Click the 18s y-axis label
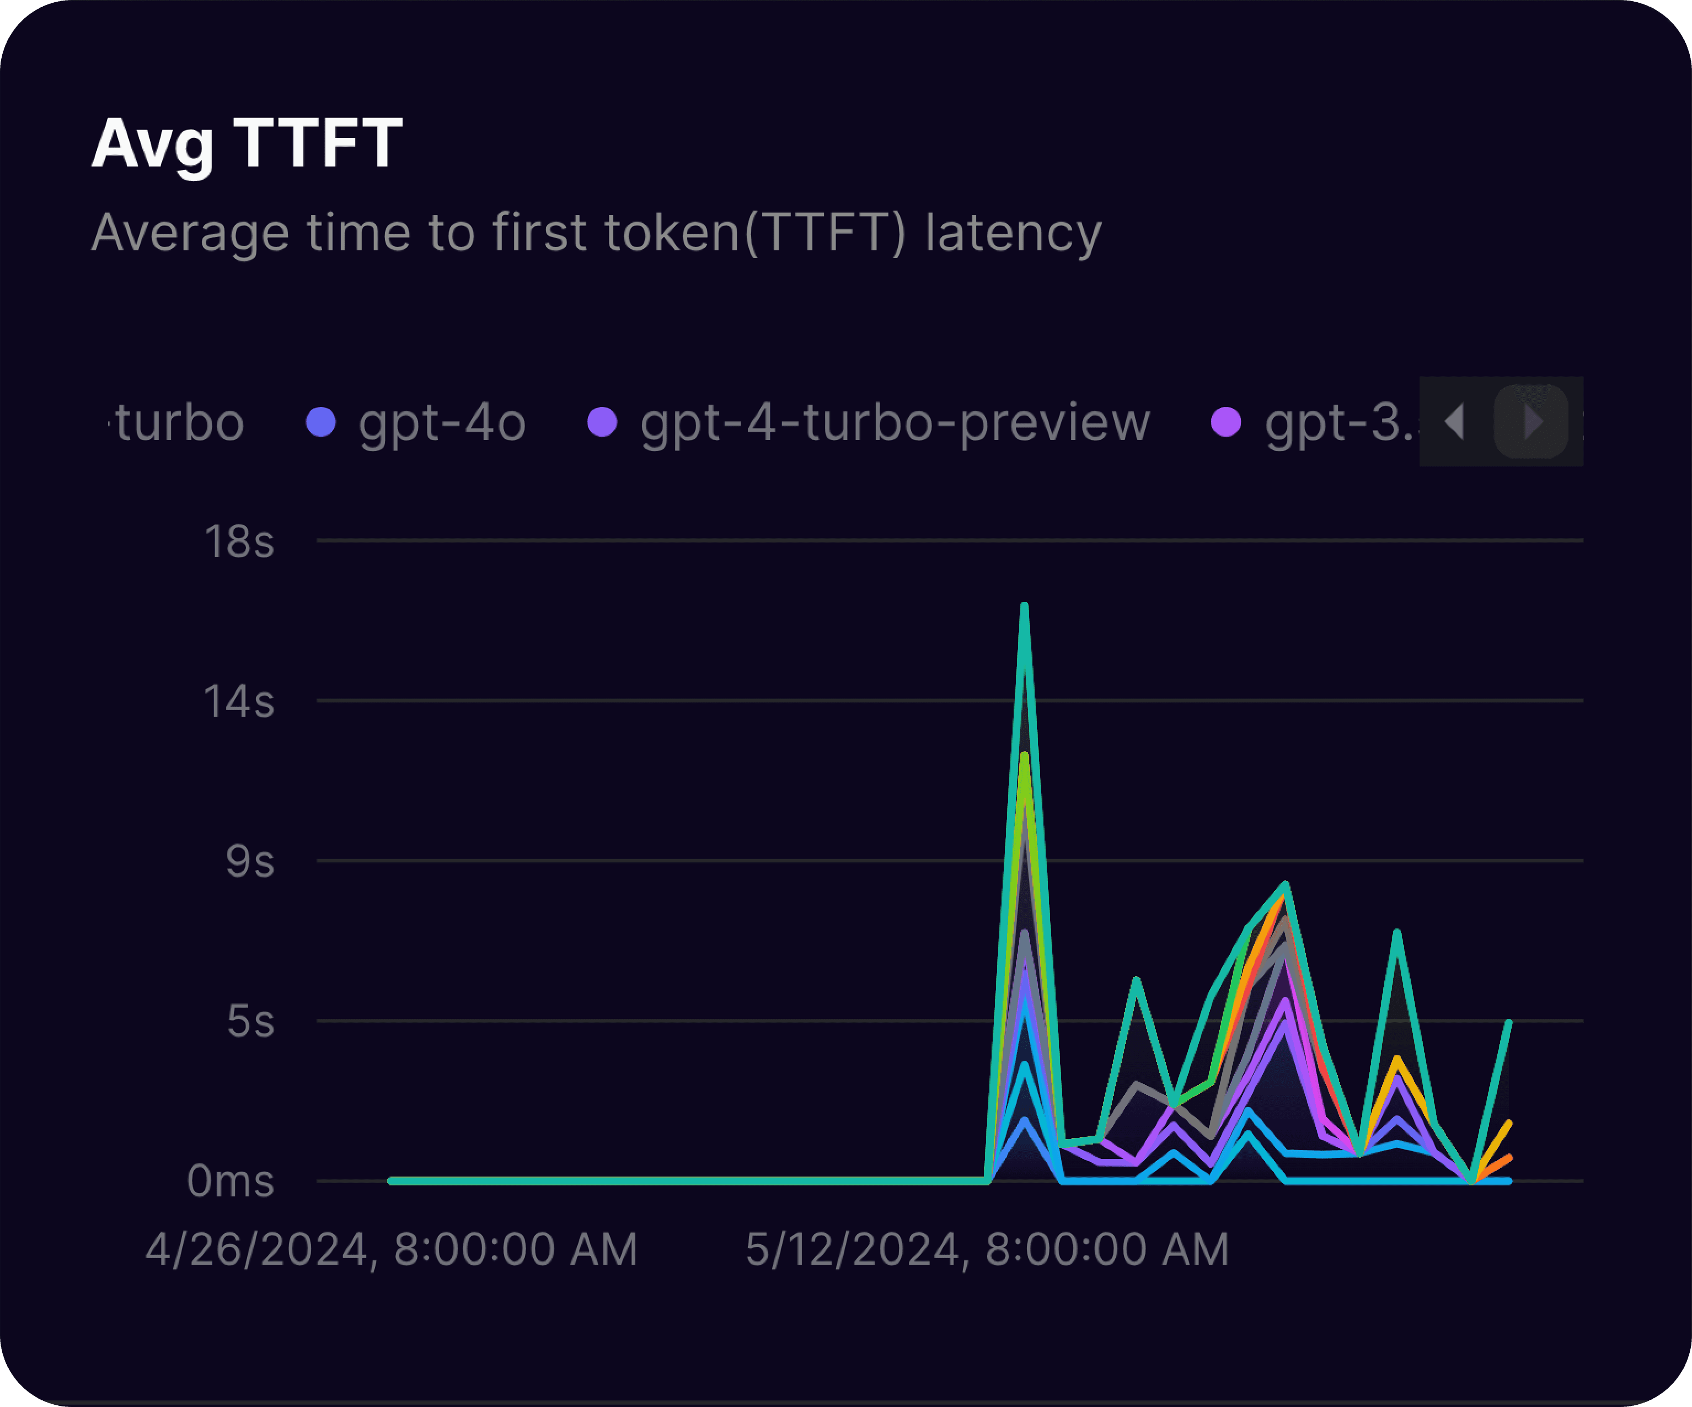This screenshot has width=1692, height=1407. click(239, 541)
